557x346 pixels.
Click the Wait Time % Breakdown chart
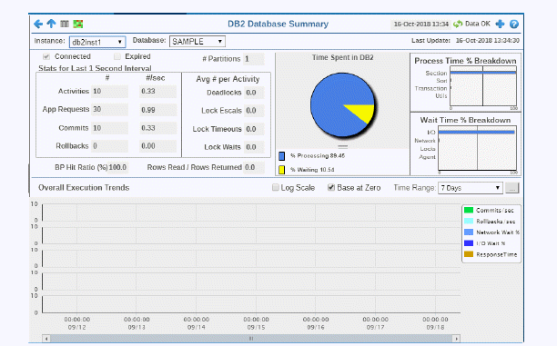pos(478,148)
